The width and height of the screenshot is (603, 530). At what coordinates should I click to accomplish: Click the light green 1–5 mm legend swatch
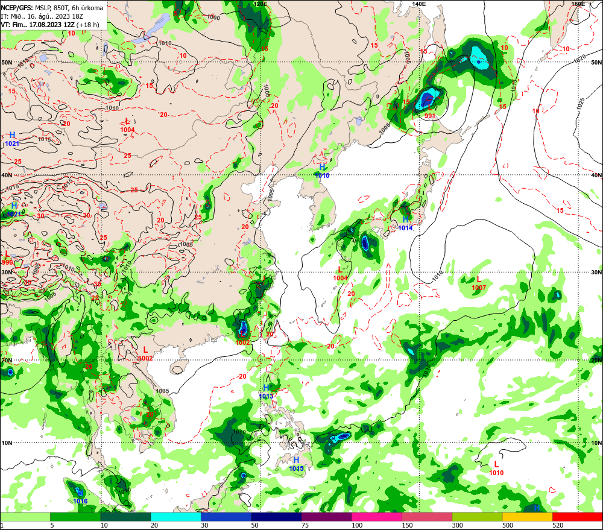pos(25,517)
